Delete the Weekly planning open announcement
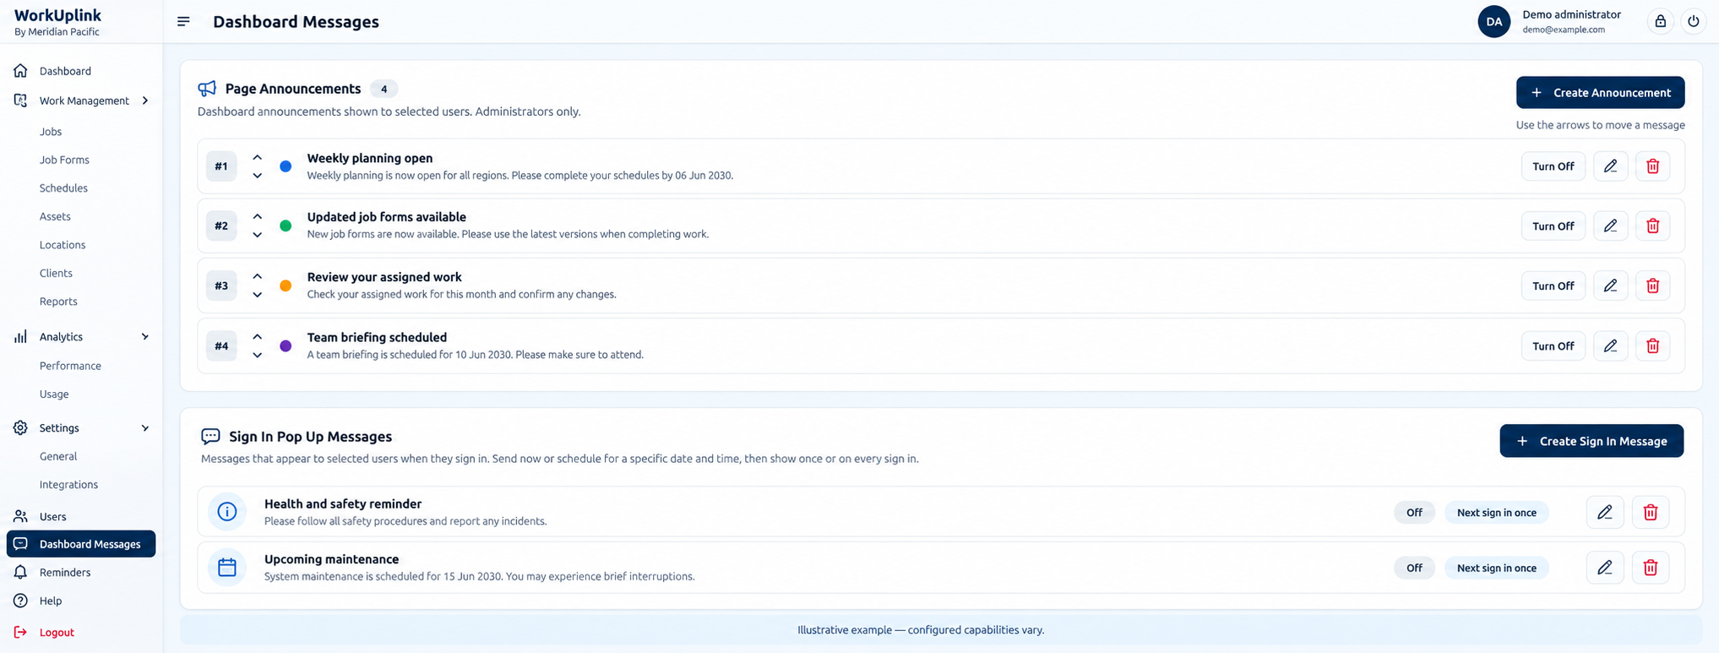 tap(1652, 166)
